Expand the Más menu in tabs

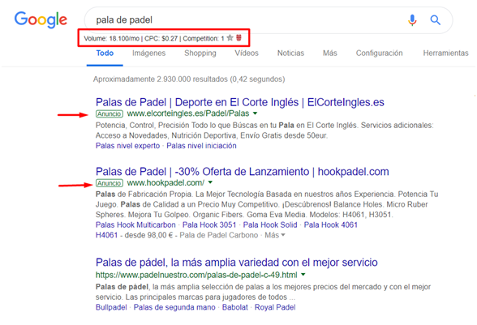click(x=329, y=53)
